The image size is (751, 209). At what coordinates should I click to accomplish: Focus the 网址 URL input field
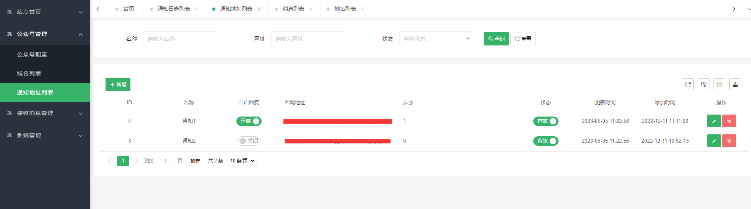[x=309, y=39]
